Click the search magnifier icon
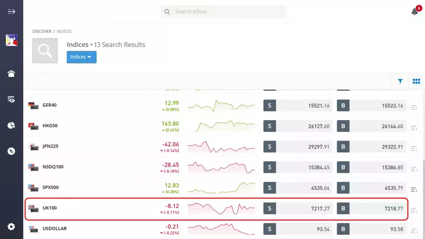The image size is (425, 239). click(167, 12)
